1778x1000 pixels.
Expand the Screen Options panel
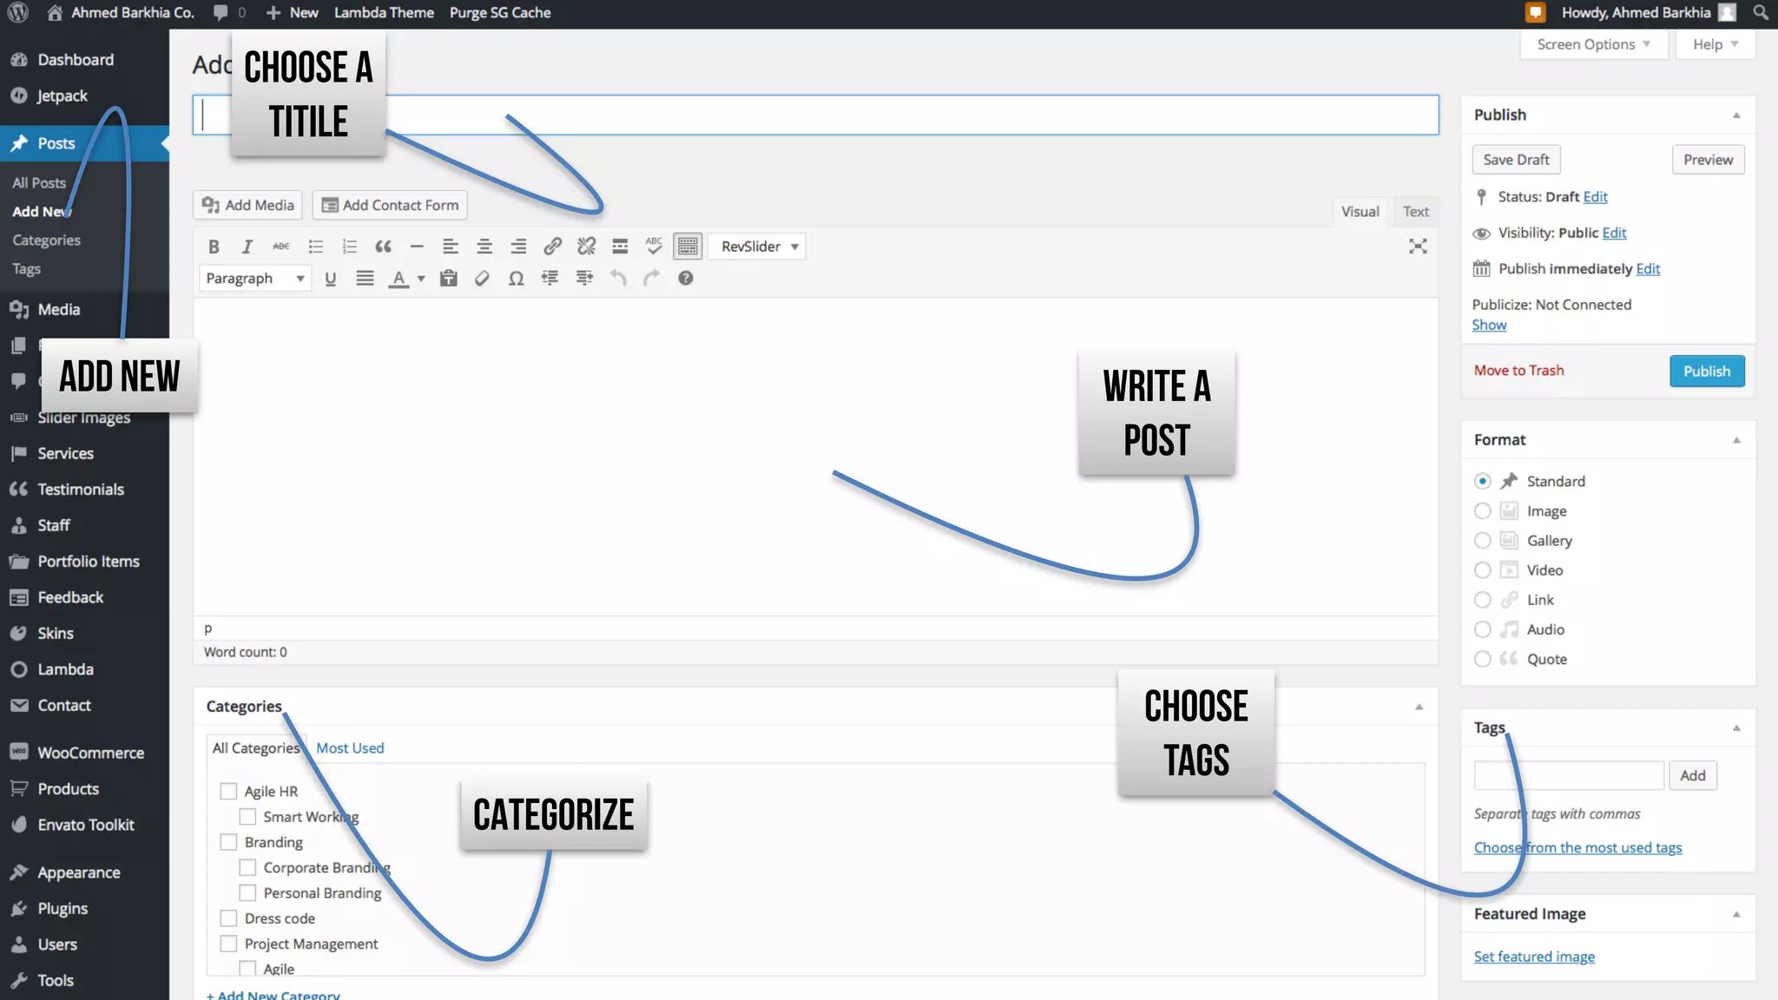tap(1593, 44)
